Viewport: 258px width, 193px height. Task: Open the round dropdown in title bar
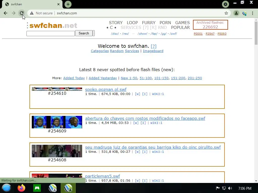[225, 4]
